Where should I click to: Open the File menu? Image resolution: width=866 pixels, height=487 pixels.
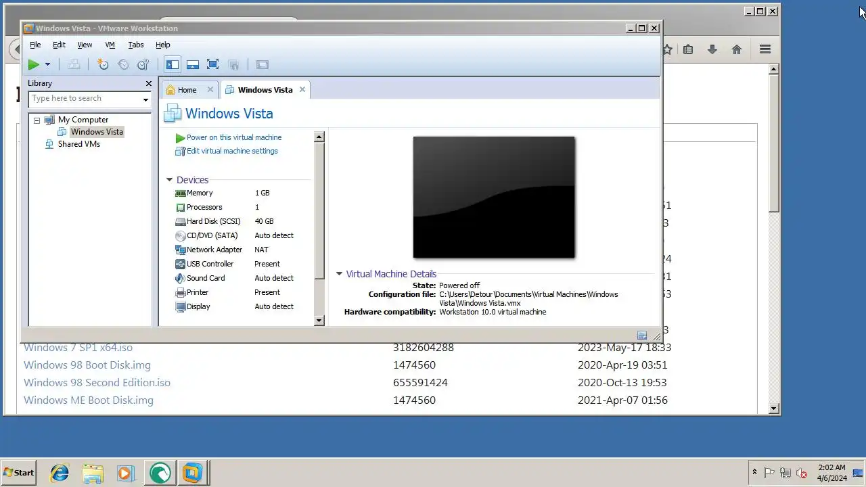[x=35, y=45]
